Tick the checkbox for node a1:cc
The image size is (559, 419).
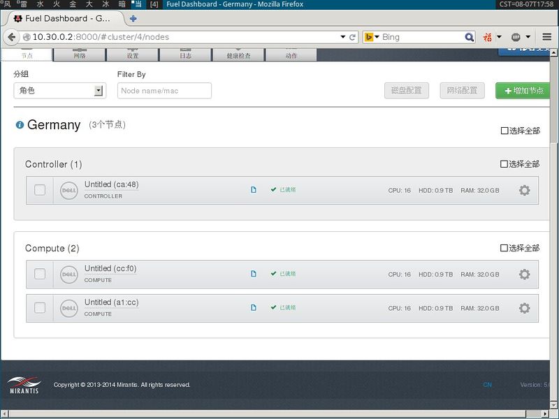40,308
